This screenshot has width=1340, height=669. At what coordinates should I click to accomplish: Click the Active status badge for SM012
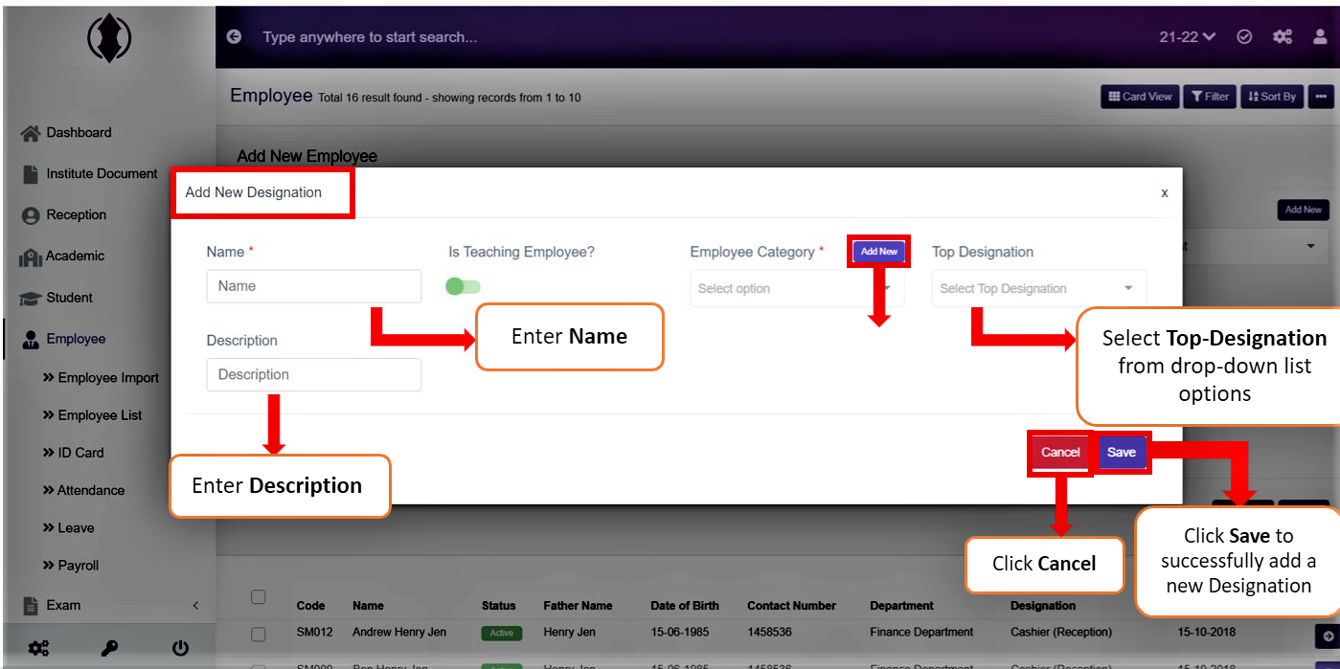502,633
